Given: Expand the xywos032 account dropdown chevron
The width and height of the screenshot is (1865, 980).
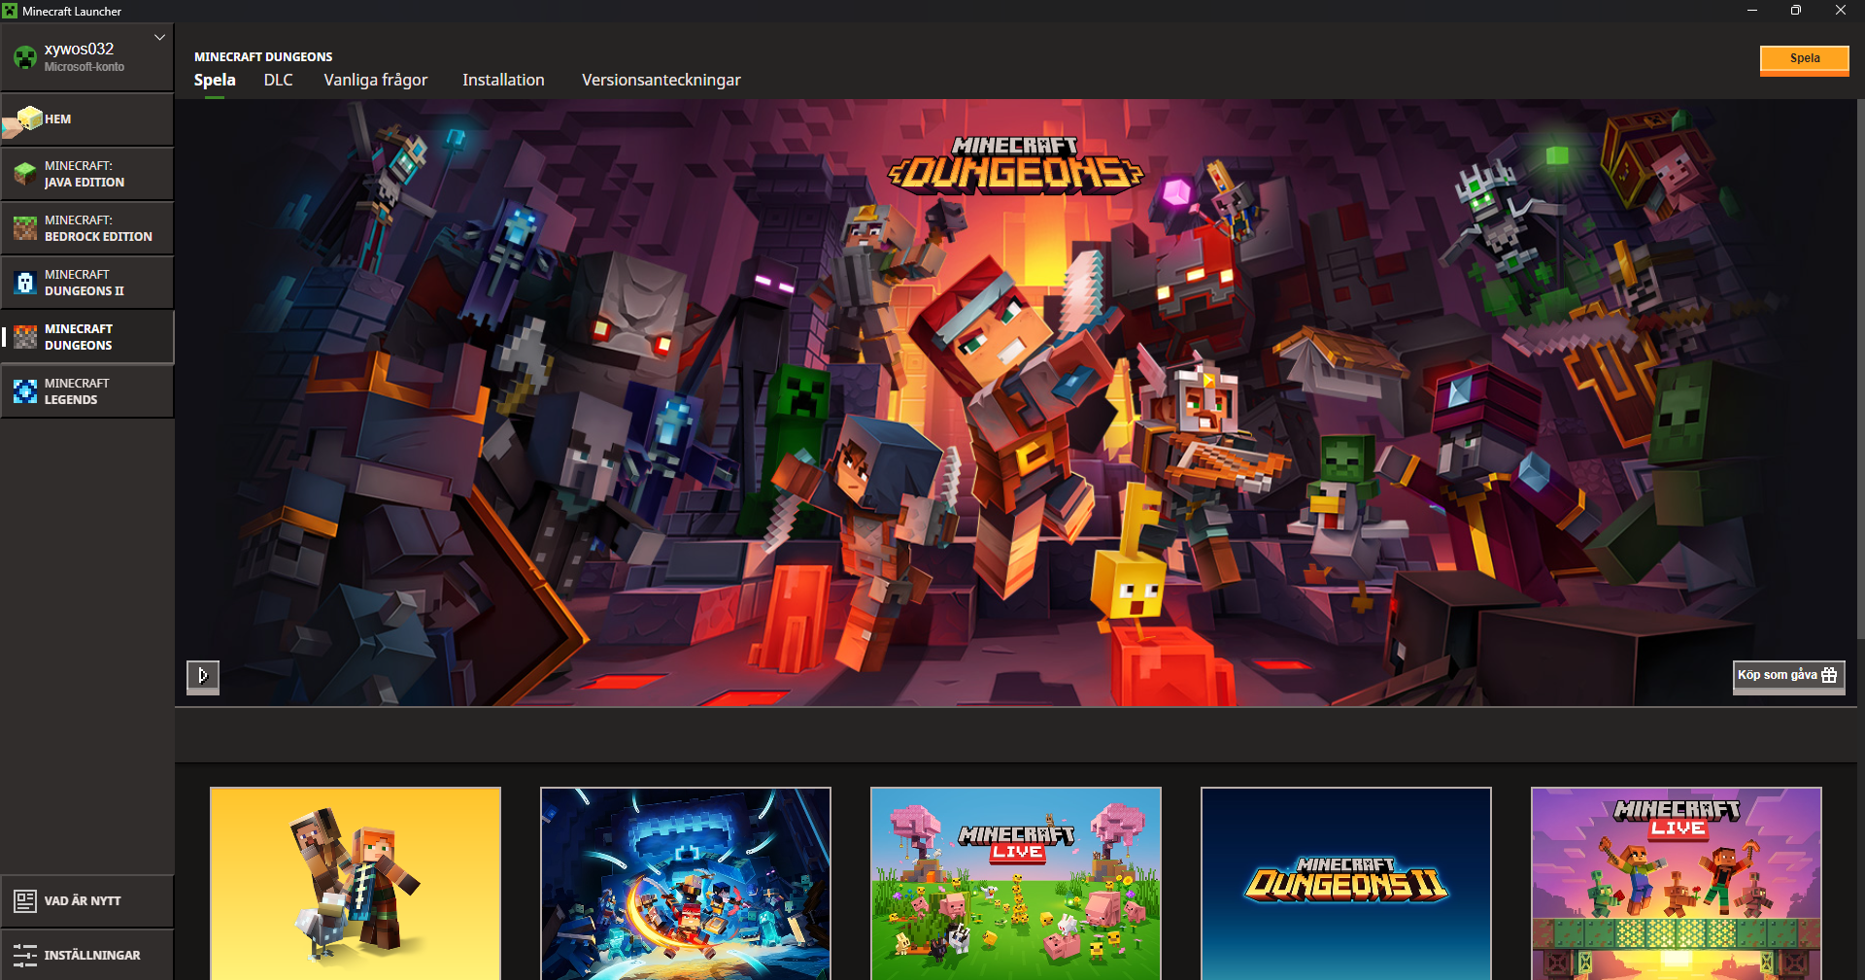Looking at the screenshot, I should [x=159, y=37].
